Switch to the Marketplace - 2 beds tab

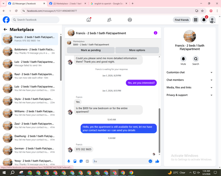pos(68,4)
